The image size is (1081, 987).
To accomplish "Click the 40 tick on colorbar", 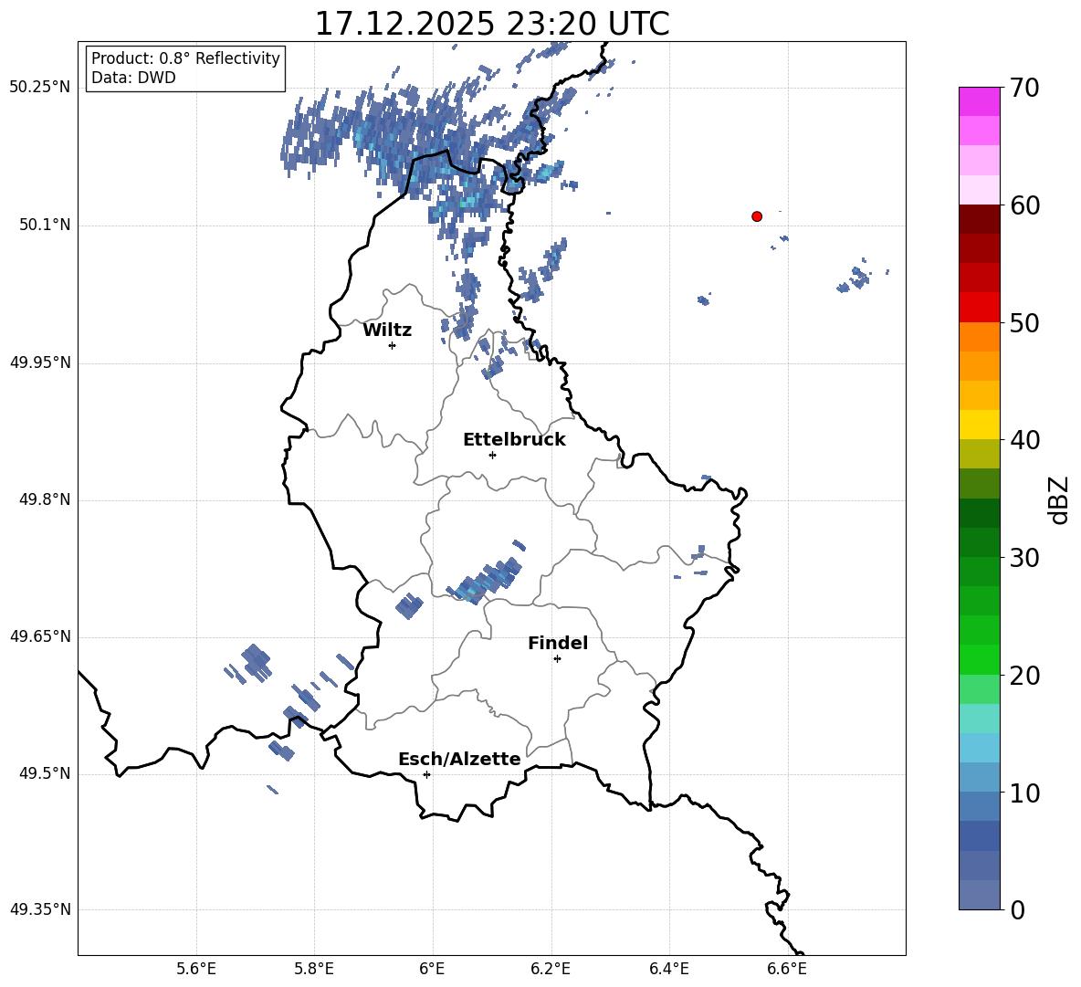I will [1024, 440].
